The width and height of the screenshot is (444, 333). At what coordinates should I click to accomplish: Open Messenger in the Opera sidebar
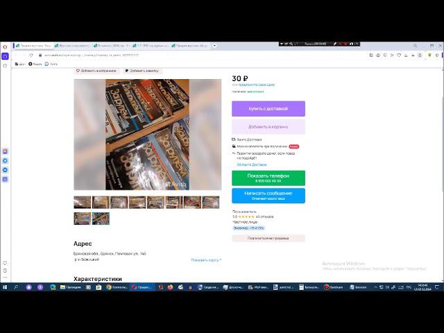(x=5, y=170)
